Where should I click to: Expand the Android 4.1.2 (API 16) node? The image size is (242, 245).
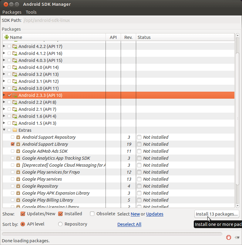click(4, 53)
